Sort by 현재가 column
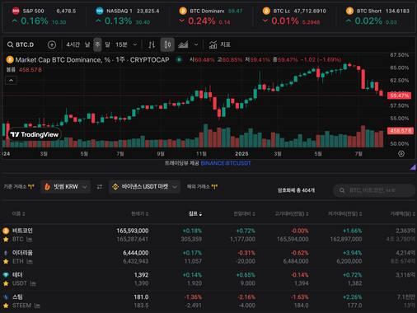The height and width of the screenshot is (313, 417). [140, 213]
